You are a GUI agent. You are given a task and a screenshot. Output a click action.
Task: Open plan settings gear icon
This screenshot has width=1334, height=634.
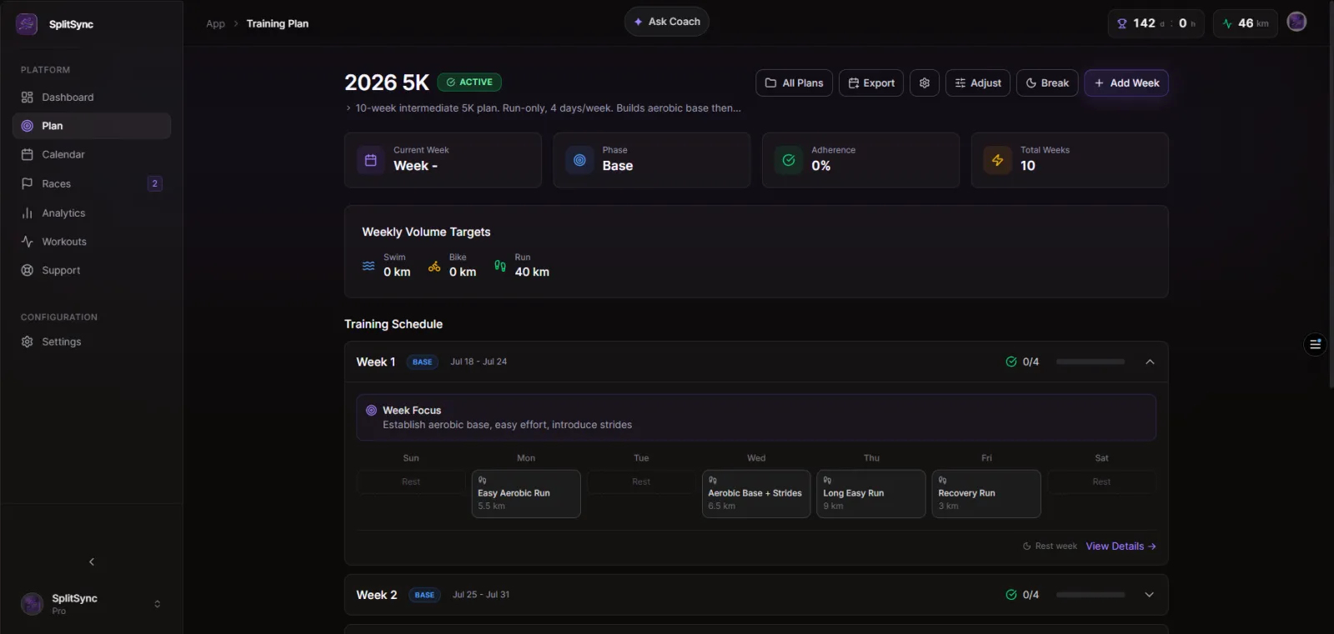tap(925, 83)
